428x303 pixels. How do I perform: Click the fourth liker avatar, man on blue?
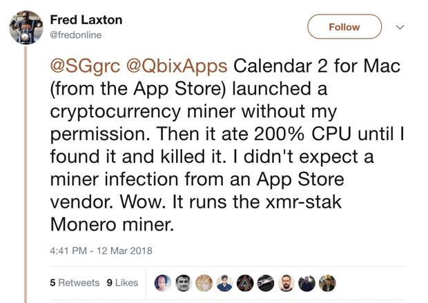pos(224,283)
